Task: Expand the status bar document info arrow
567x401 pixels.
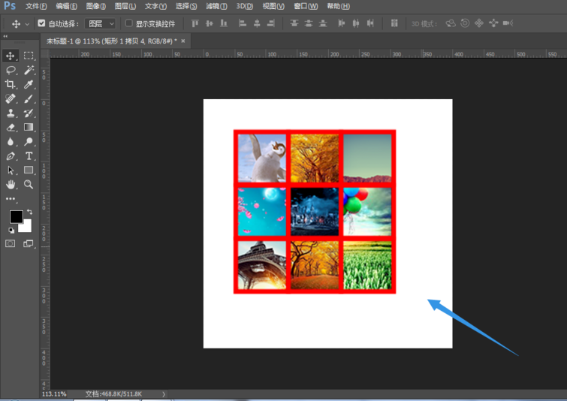Action: click(x=164, y=393)
